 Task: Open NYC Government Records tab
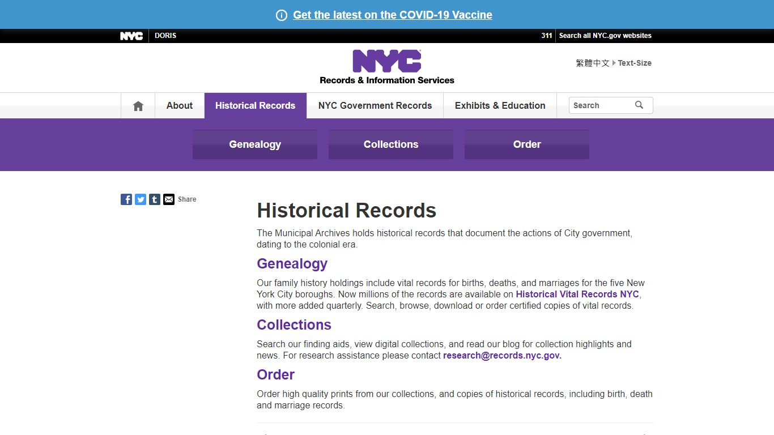[375, 105]
